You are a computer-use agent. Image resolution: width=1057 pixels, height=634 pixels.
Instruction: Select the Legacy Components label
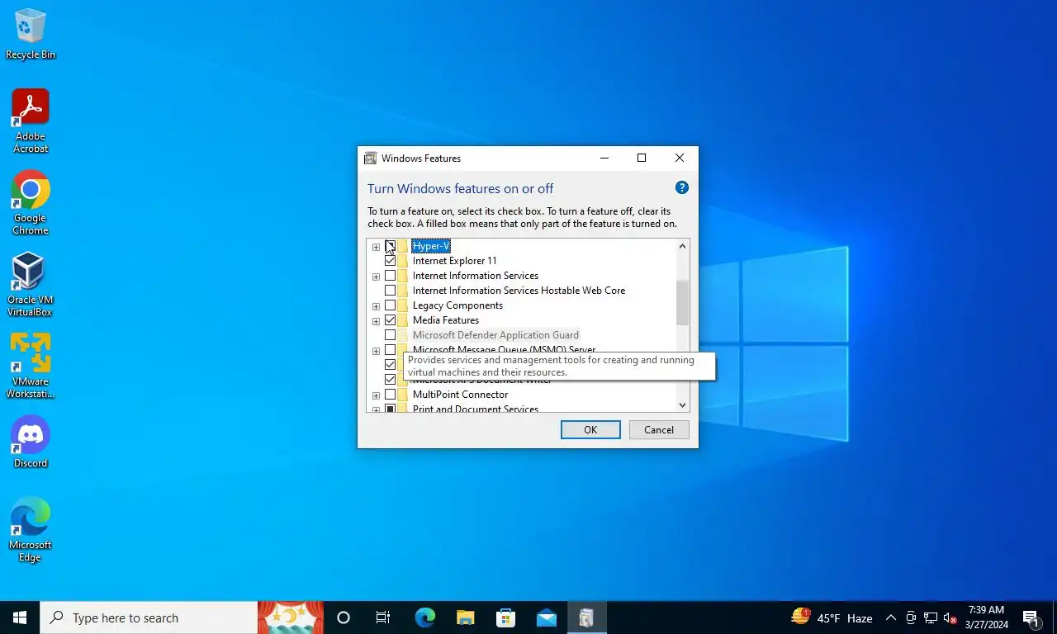[x=457, y=305]
